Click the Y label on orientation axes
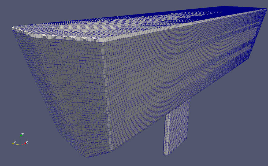Viewport: 268px width, 166px height. (x=15, y=142)
